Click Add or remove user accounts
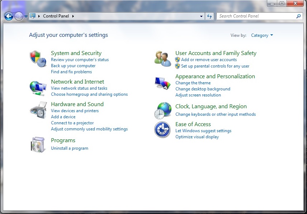This screenshot has height=214, width=307. [x=209, y=60]
